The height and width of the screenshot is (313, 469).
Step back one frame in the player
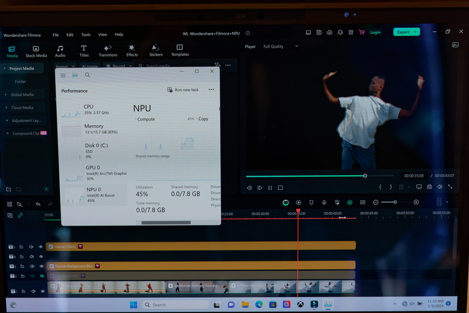click(x=249, y=188)
